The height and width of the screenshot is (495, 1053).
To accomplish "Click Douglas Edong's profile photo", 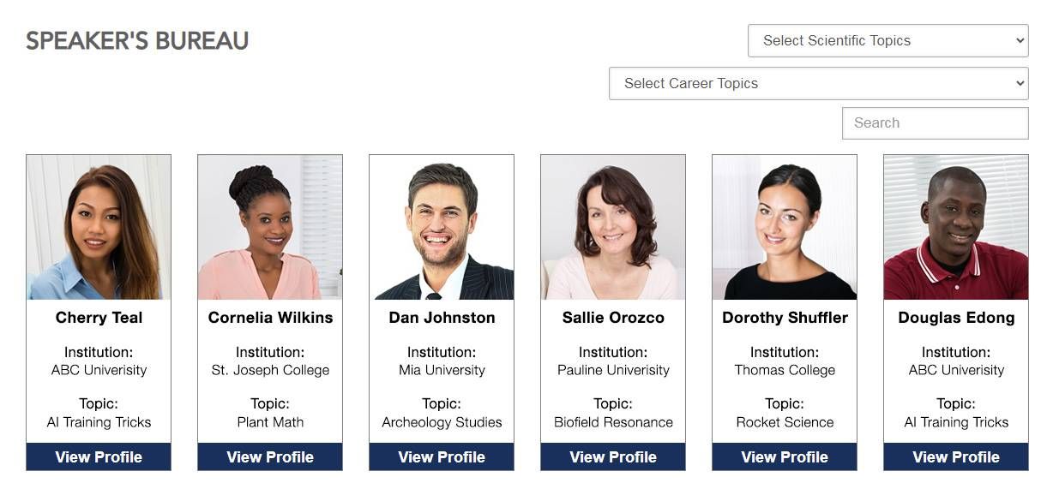I will coord(956,227).
